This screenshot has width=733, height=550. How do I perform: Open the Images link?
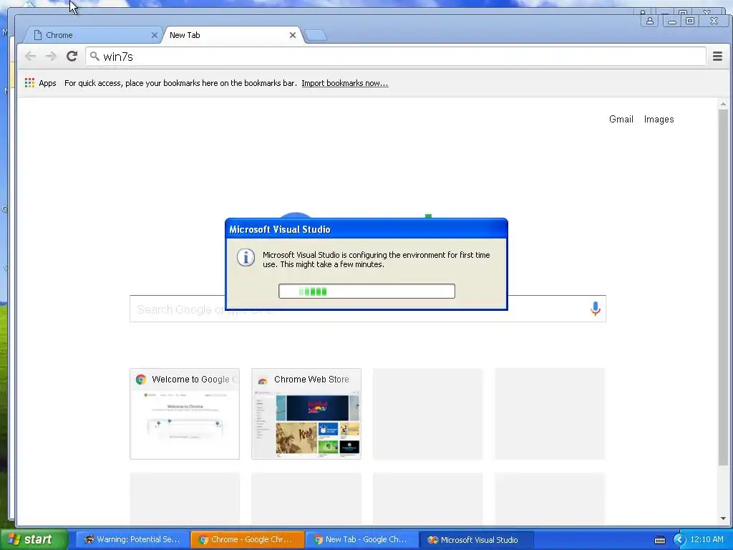(x=659, y=120)
